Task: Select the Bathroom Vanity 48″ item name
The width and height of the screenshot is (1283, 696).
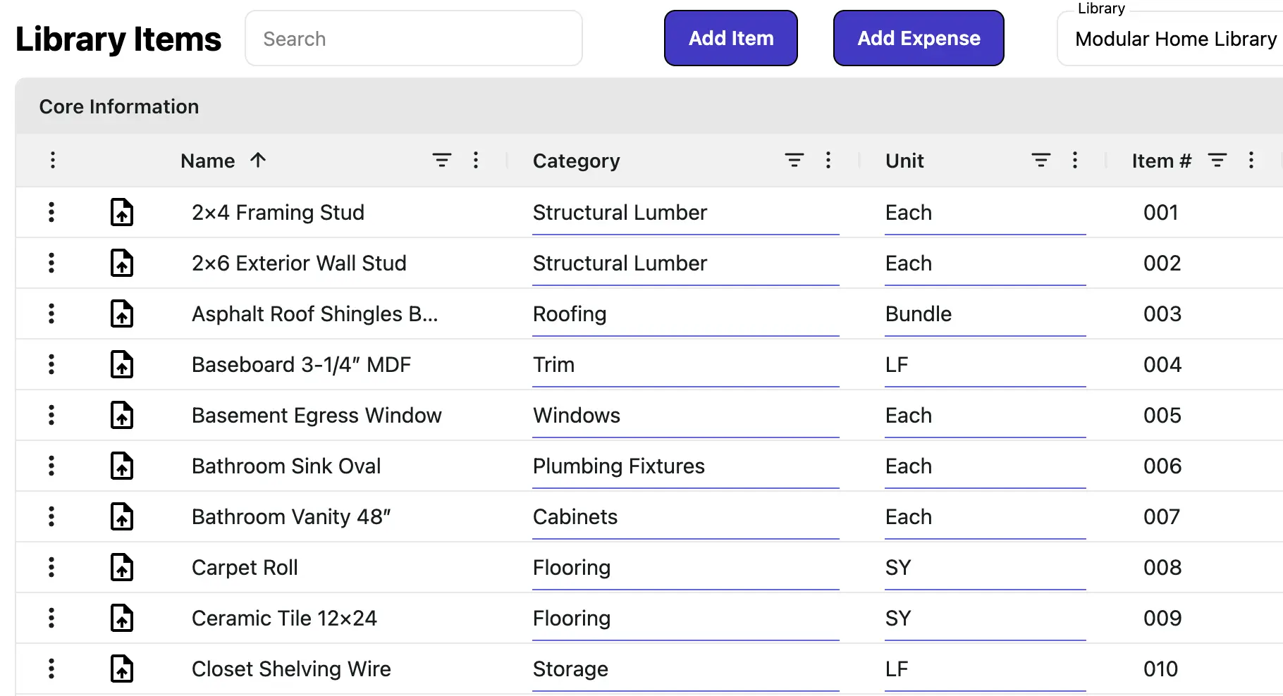Action: tap(291, 517)
